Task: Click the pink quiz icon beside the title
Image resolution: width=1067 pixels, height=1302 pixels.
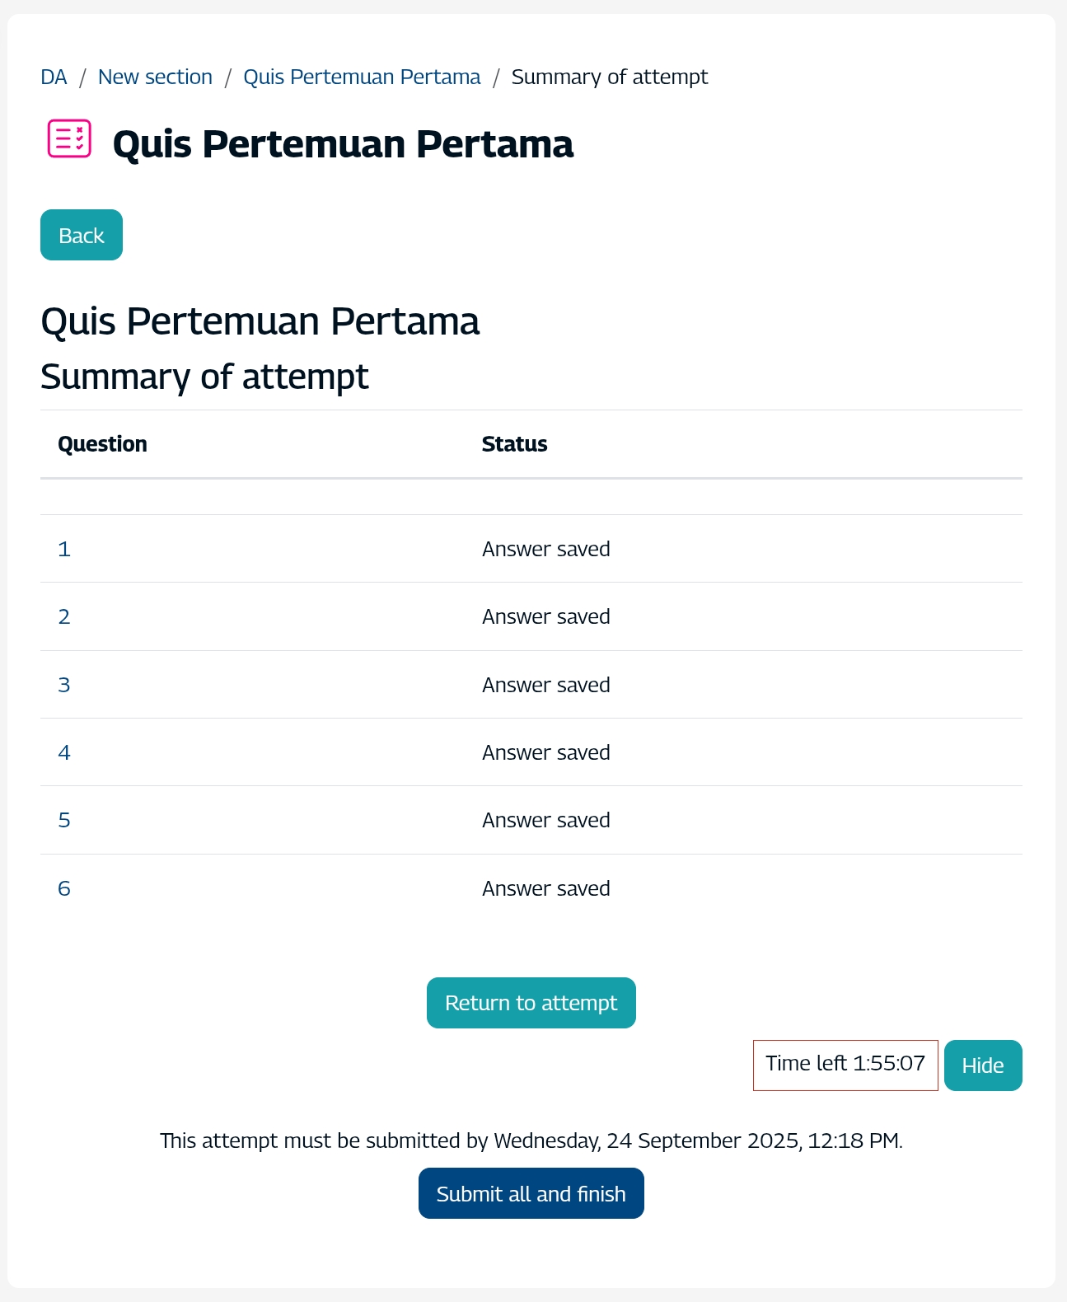Action: pos(67,142)
